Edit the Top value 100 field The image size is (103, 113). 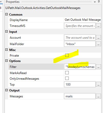80,84
